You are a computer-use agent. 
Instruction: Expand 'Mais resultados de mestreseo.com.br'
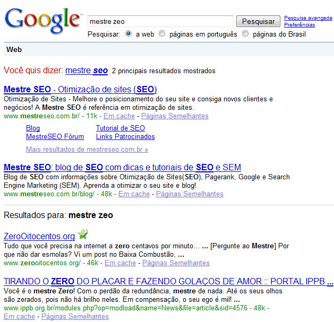point(87,150)
